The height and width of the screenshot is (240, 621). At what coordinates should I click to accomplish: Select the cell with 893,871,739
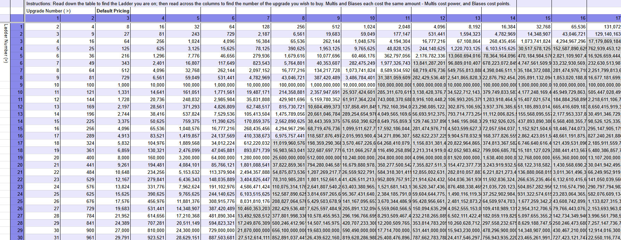253,150
